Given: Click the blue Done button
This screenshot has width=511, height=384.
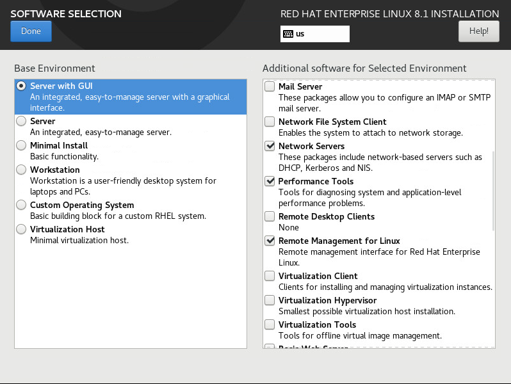Looking at the screenshot, I should 31,31.
